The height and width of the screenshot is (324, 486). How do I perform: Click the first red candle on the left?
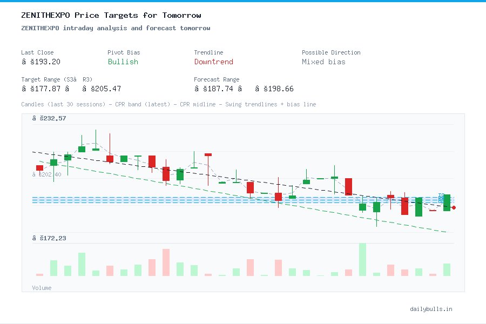[x=39, y=167]
